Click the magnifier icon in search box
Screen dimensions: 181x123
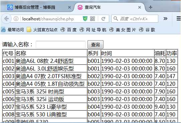click(x=116, y=19)
